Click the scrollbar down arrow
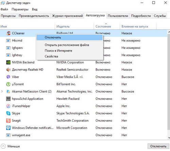The image size is (170, 151). (169, 138)
